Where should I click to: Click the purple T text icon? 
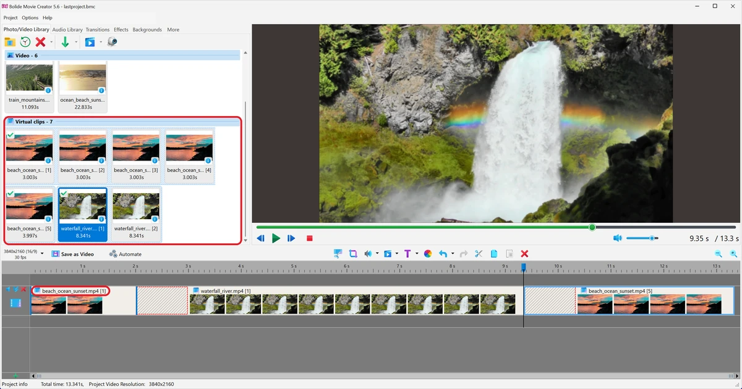point(407,254)
